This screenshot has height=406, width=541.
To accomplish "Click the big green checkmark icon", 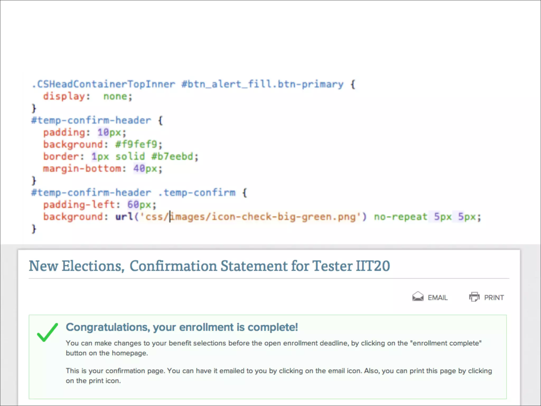I will (47, 332).
